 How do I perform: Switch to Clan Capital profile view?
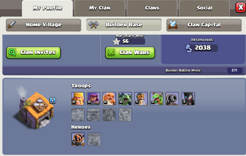(x=204, y=25)
